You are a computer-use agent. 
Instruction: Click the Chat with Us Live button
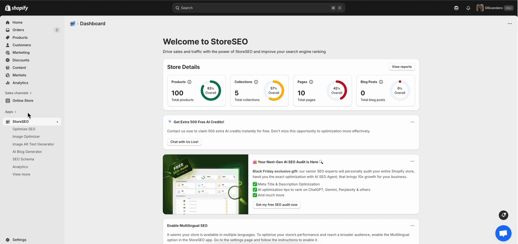point(184,141)
